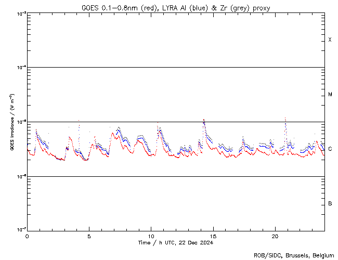Image resolution: width=338 pixels, height=260 pixels.
Task: Click the x-axis tick label 5
Action: tap(89, 236)
